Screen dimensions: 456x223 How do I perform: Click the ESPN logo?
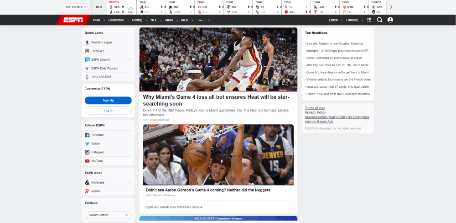click(73, 20)
